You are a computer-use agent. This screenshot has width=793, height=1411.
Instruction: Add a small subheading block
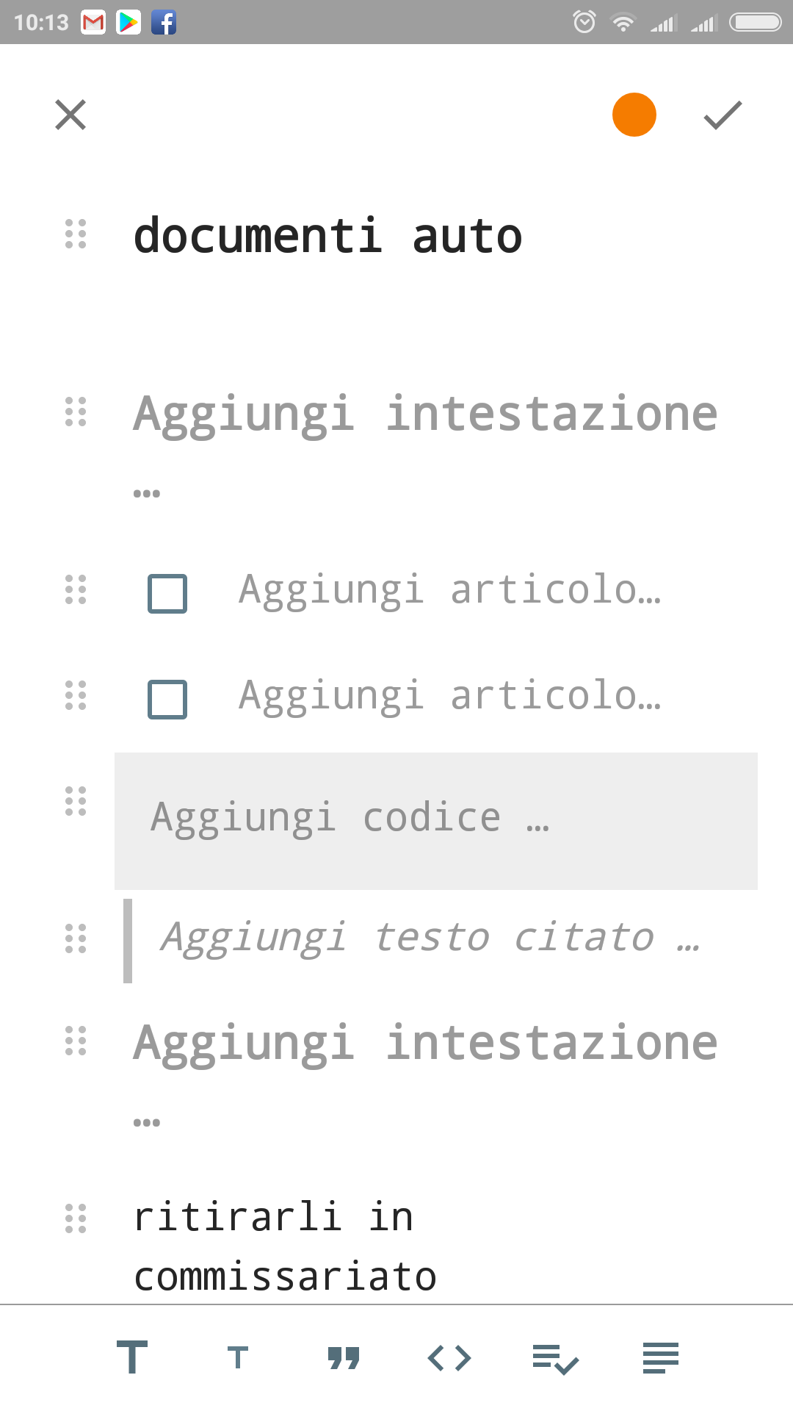coord(238,1357)
